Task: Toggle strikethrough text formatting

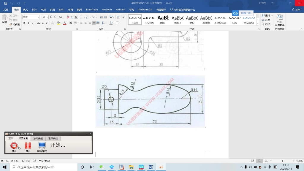Action: (38, 23)
